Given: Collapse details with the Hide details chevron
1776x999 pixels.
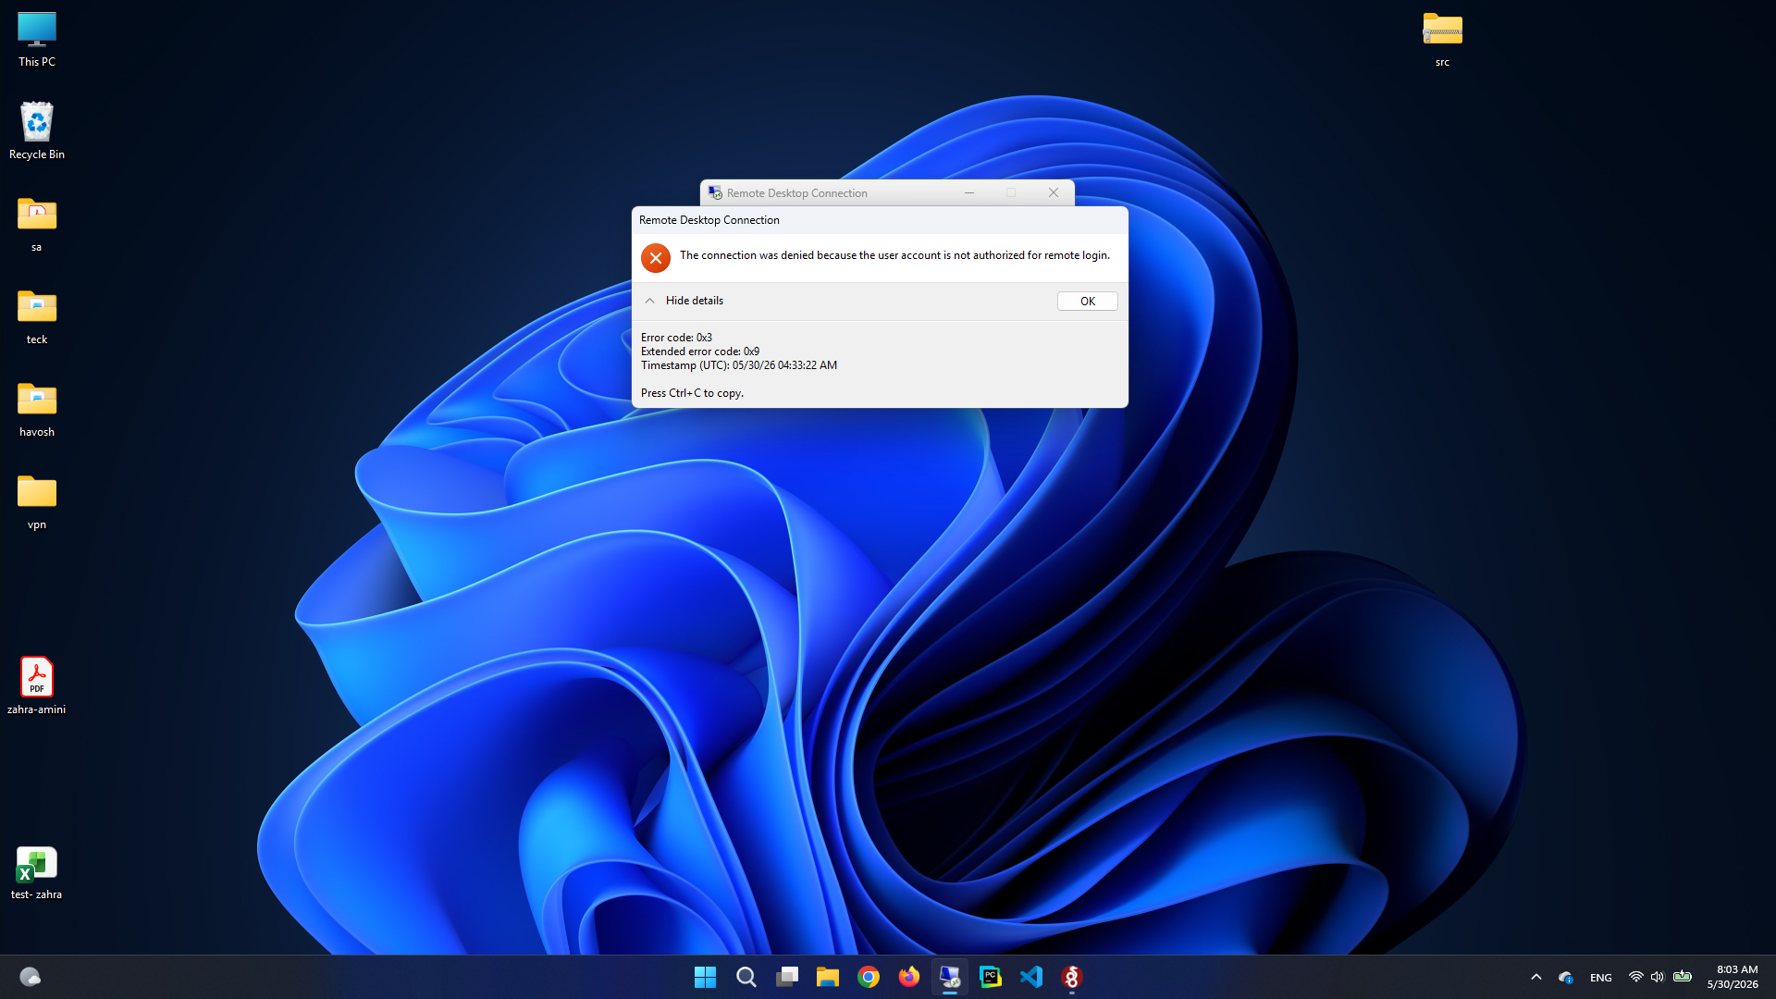Looking at the screenshot, I should coord(650,301).
